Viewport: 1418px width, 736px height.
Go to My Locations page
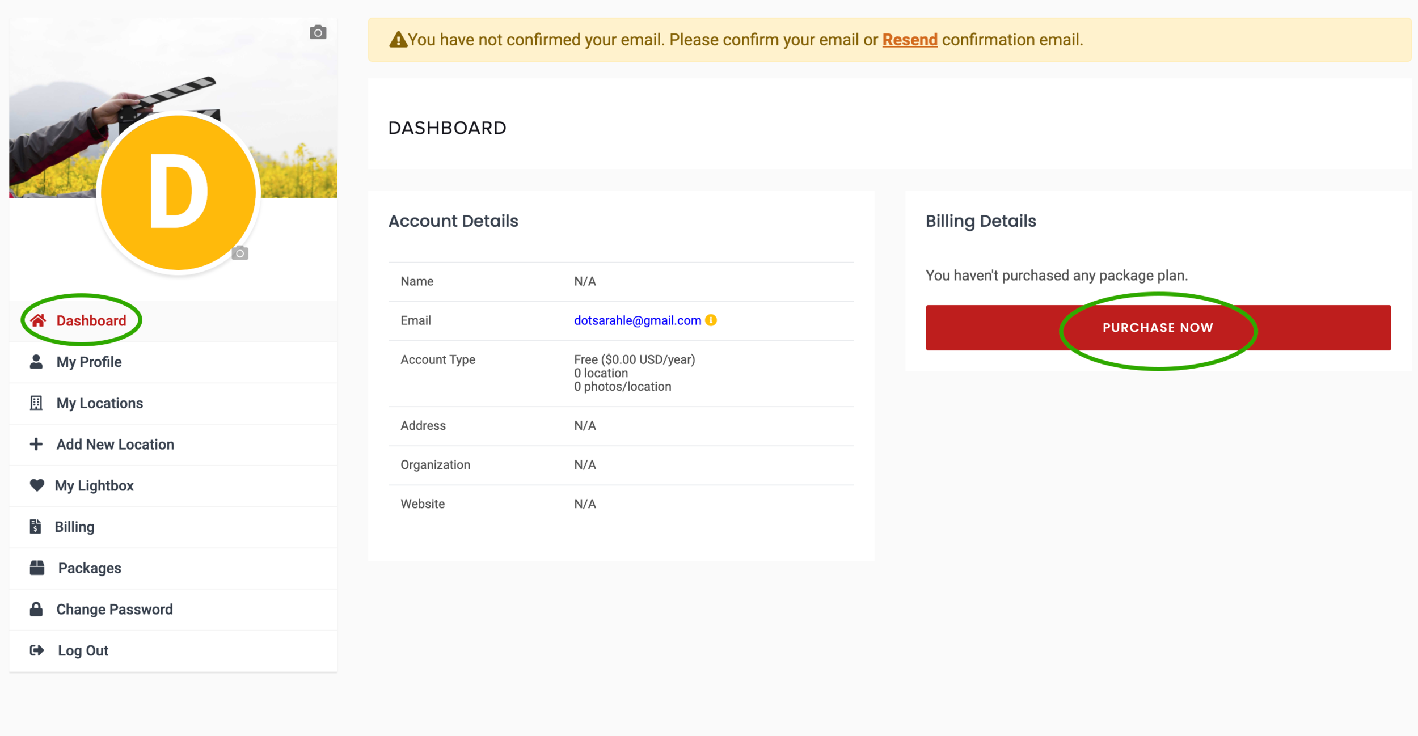[100, 403]
